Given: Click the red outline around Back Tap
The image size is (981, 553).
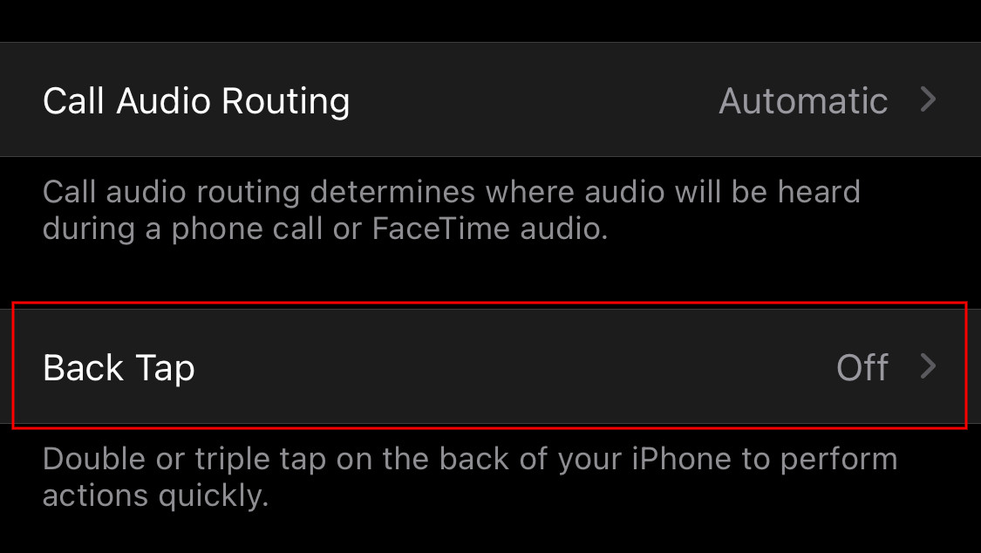Looking at the screenshot, I should (x=489, y=304).
